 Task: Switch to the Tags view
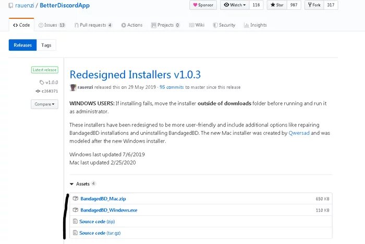click(x=46, y=45)
